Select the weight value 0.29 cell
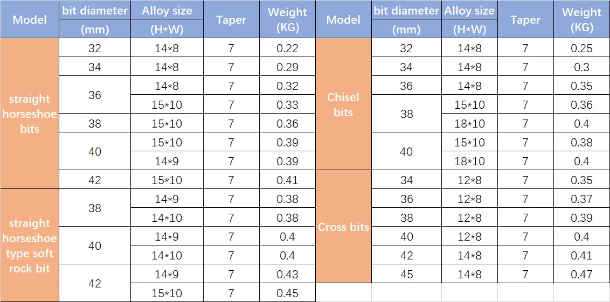The height and width of the screenshot is (302, 610). point(287,67)
